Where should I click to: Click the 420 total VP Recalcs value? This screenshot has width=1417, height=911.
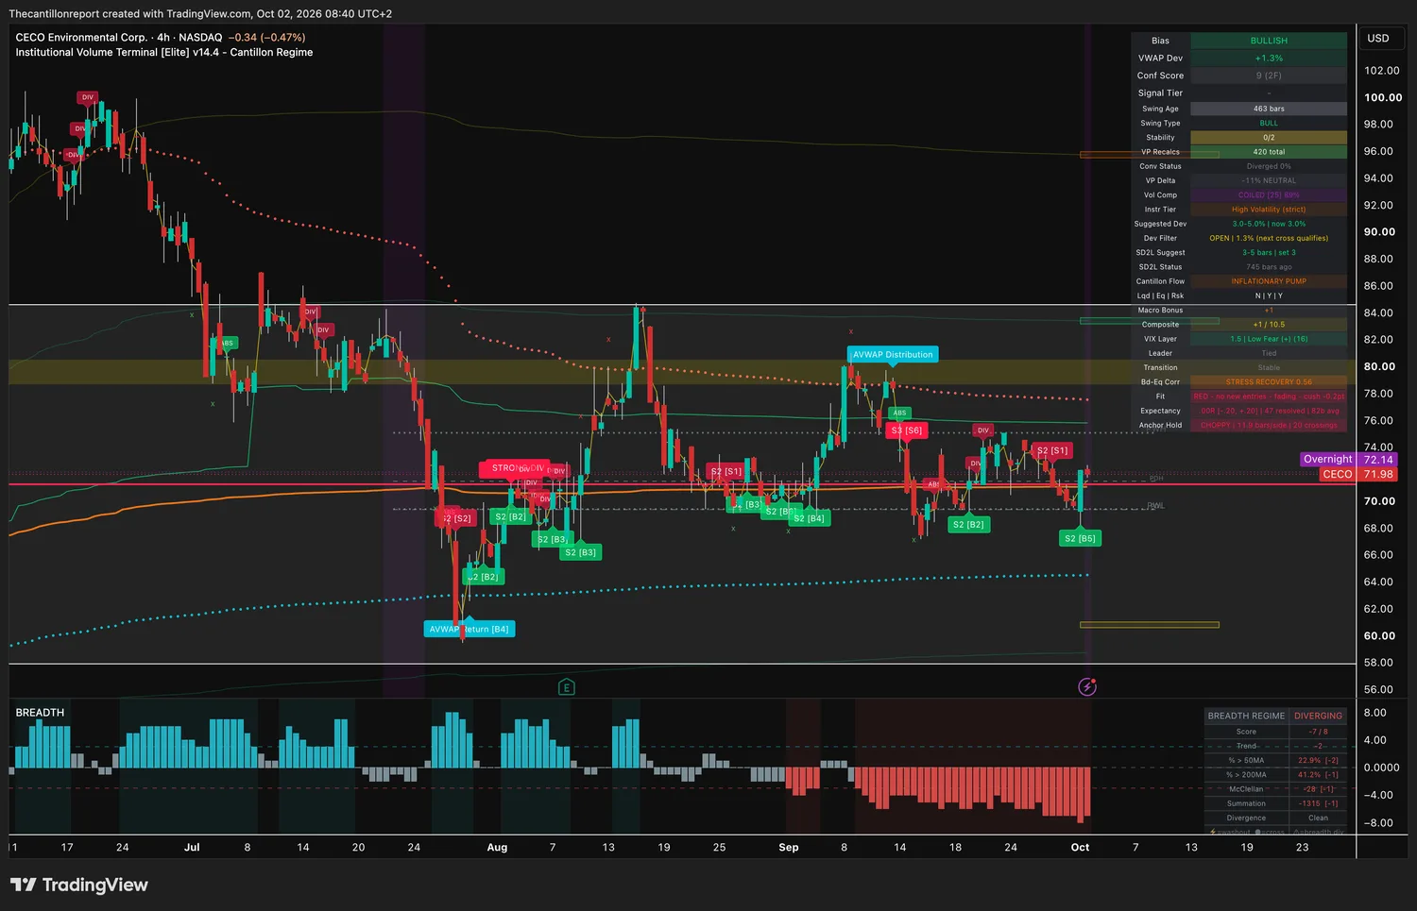point(1269,152)
